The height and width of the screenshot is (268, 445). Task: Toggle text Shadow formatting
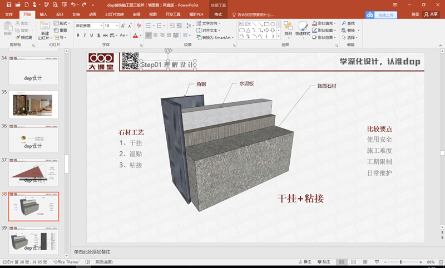click(x=98, y=35)
